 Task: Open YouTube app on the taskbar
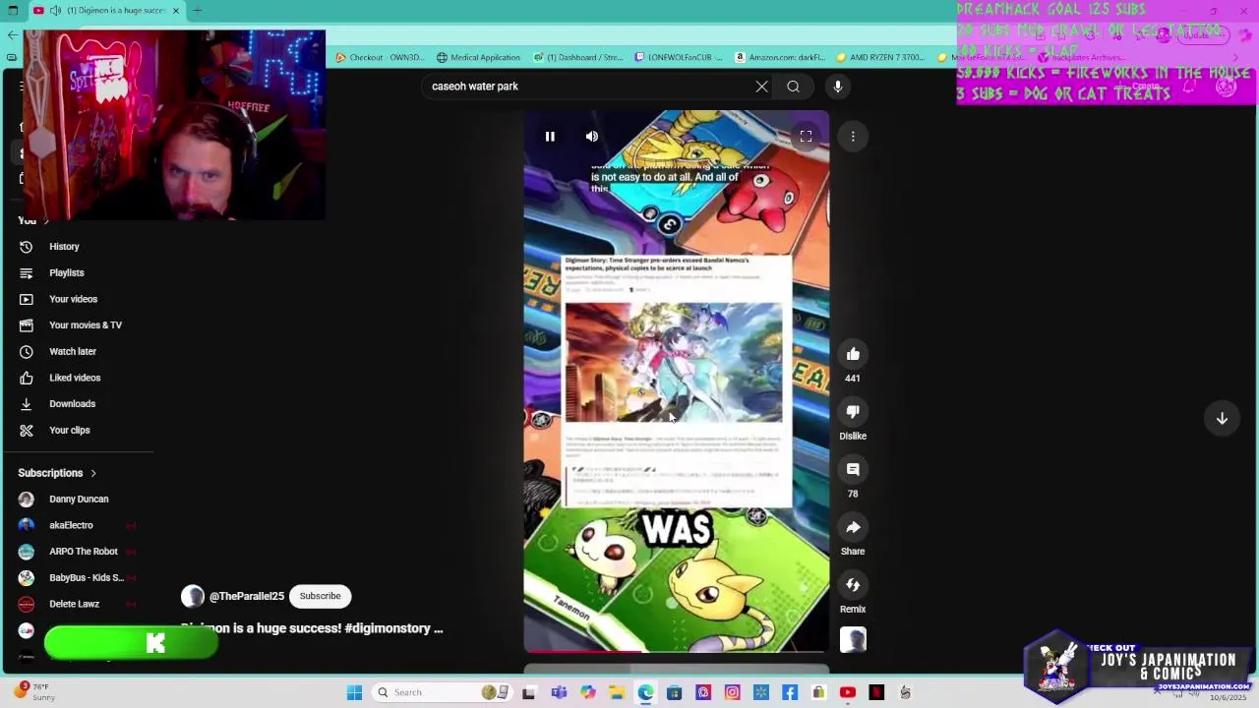coord(848,692)
